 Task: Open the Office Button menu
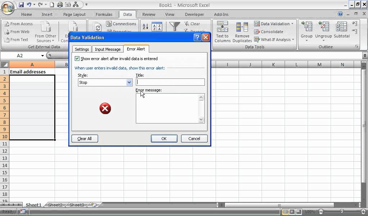[8, 7]
